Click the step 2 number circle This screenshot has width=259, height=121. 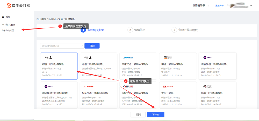click(130, 30)
